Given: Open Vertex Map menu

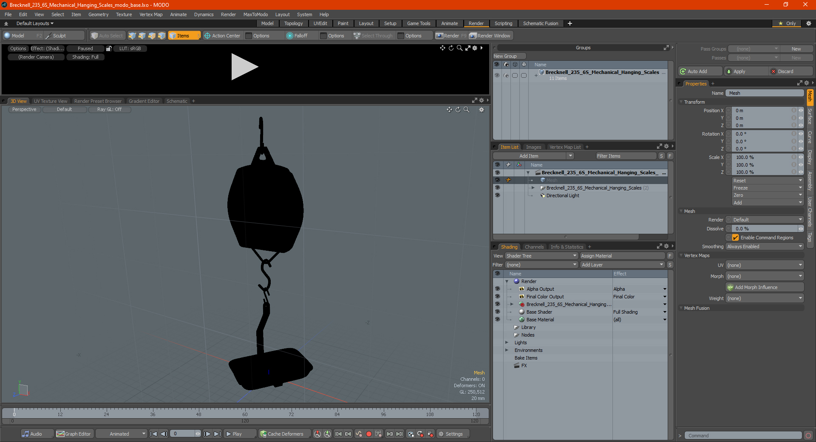Looking at the screenshot, I should point(151,14).
